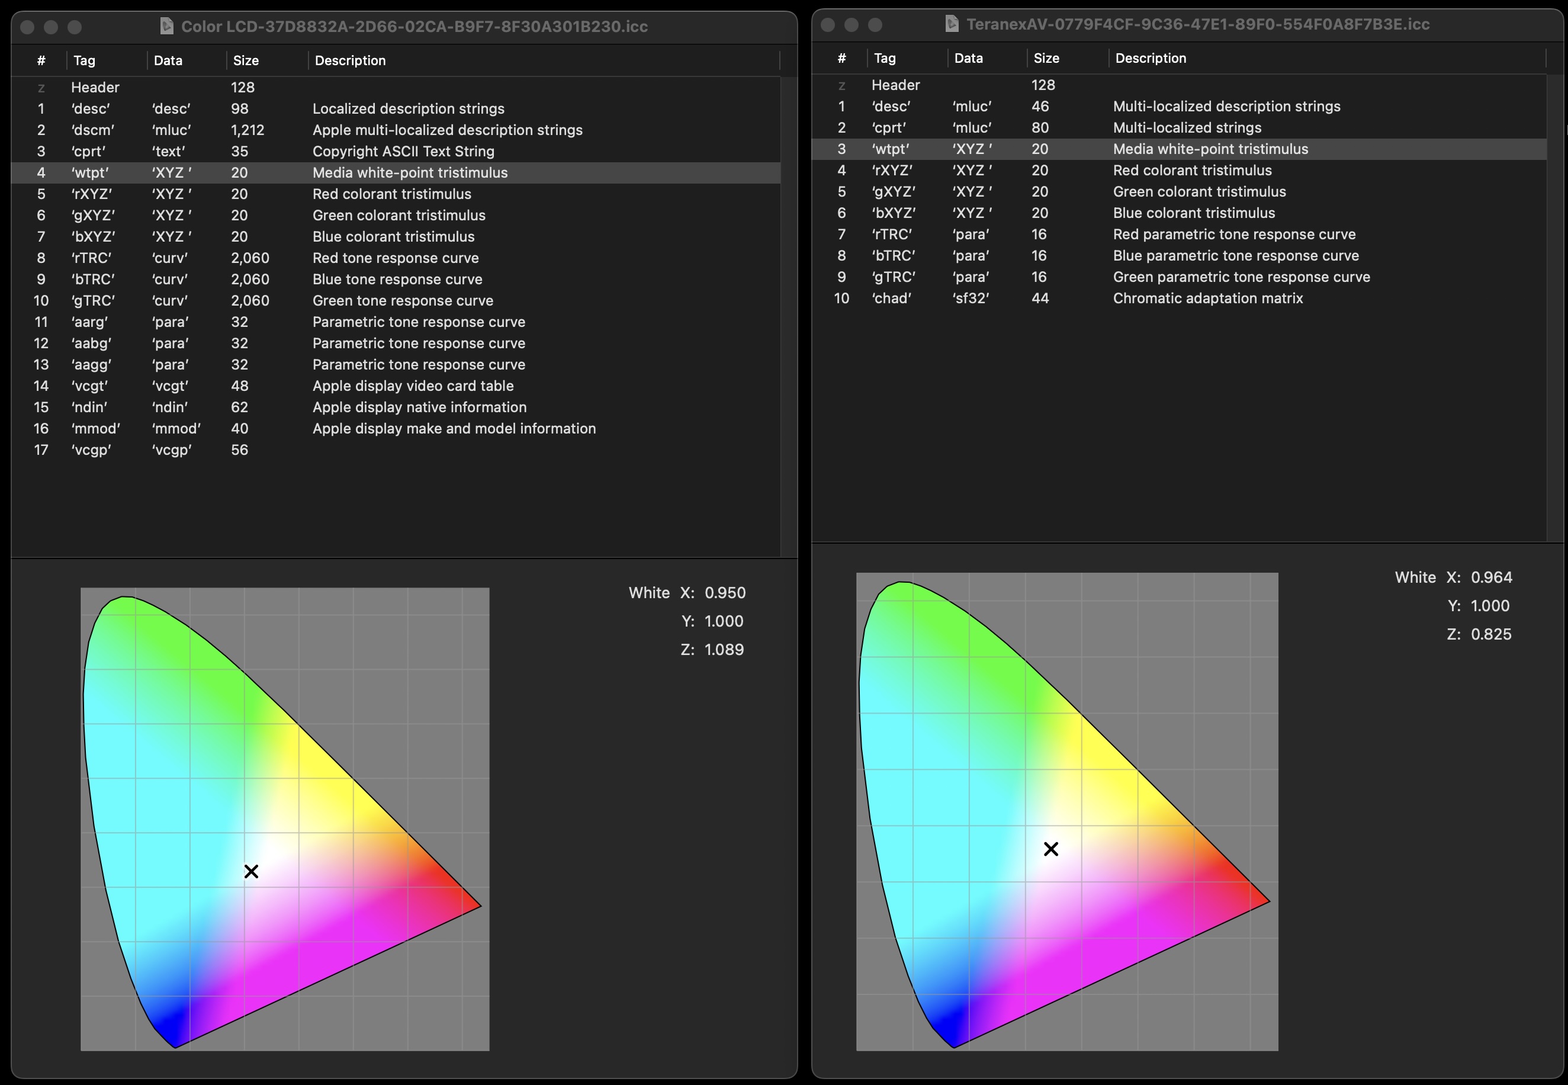Image resolution: width=1568 pixels, height=1085 pixels.
Task: Sort by Tag column in Color LCD window
Action: pyautogui.click(x=107, y=60)
